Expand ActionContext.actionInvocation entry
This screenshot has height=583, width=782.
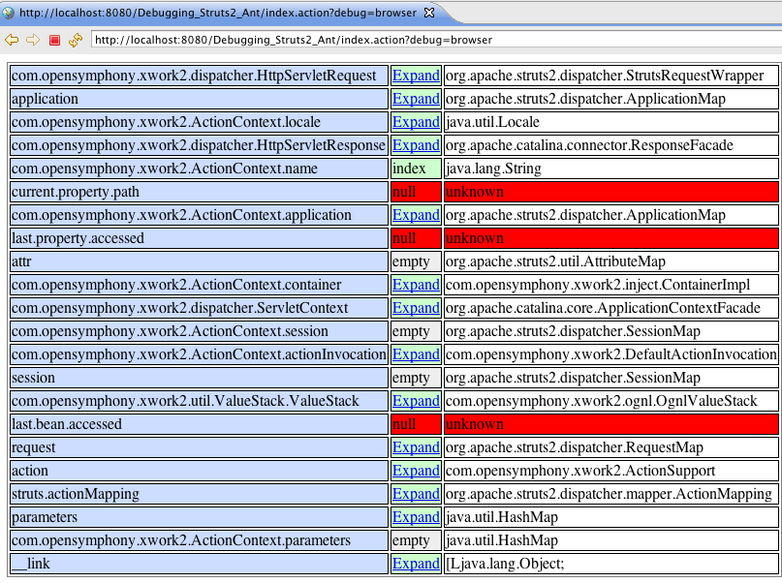pyautogui.click(x=416, y=354)
